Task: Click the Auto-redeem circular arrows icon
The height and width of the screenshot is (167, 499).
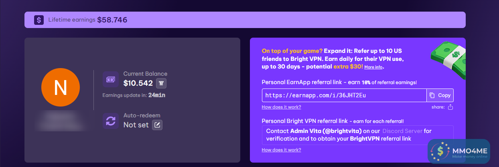Action: tap(111, 121)
